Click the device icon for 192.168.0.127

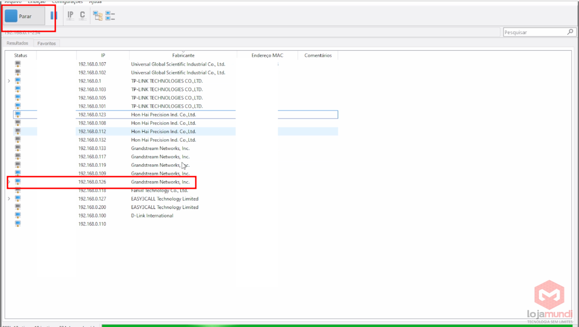point(18,199)
